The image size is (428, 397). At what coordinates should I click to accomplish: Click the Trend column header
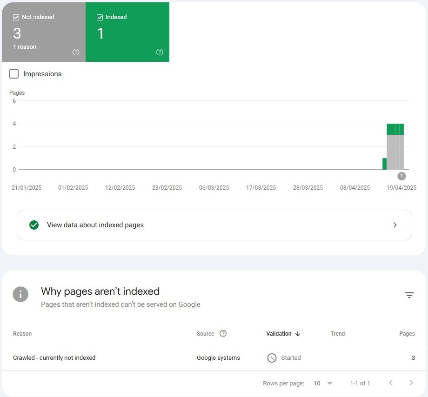click(338, 334)
